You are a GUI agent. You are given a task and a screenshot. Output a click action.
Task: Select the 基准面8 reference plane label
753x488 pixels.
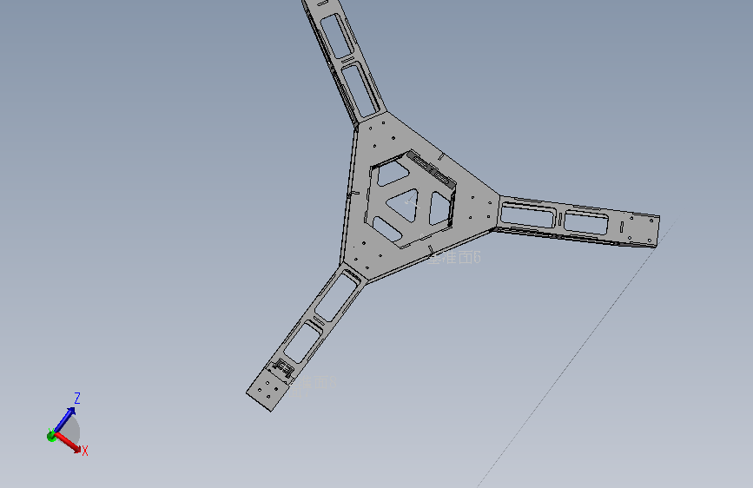(x=314, y=383)
